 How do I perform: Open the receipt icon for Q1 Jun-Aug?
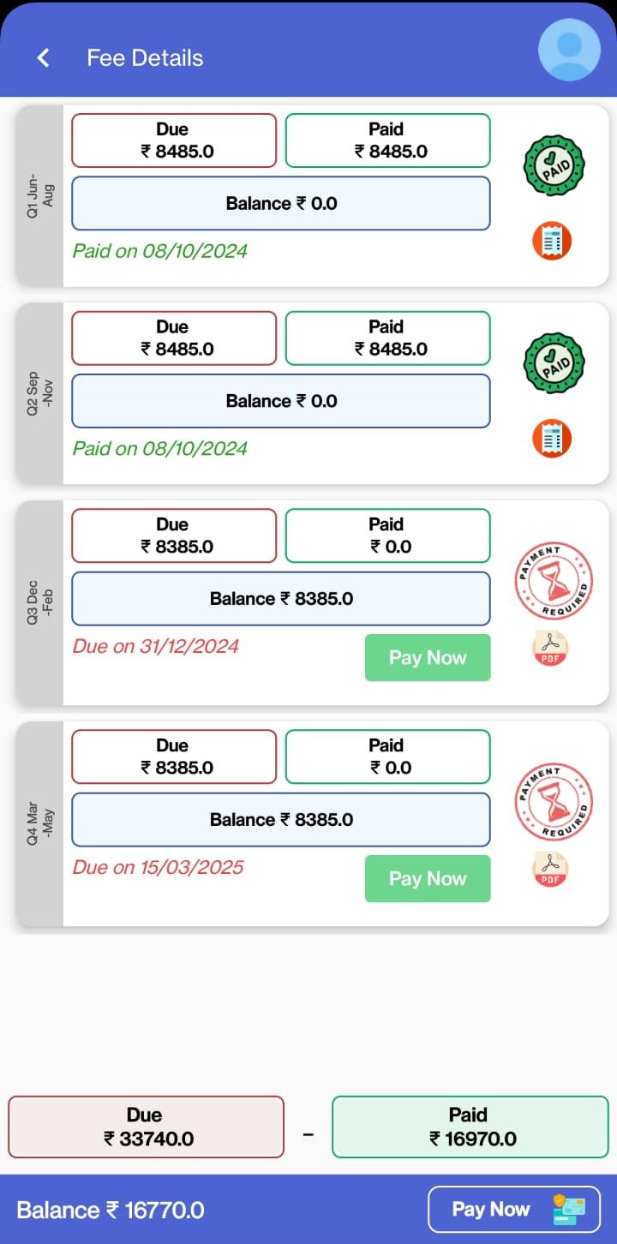pos(552,242)
